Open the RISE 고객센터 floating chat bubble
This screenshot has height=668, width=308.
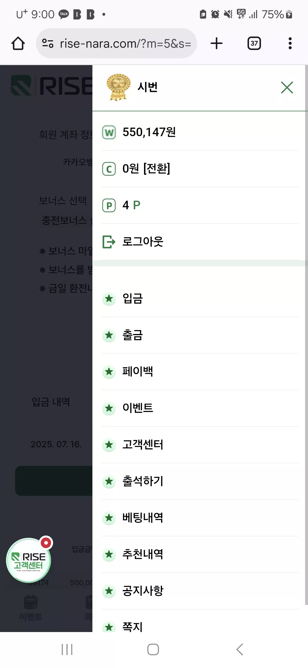point(29,560)
